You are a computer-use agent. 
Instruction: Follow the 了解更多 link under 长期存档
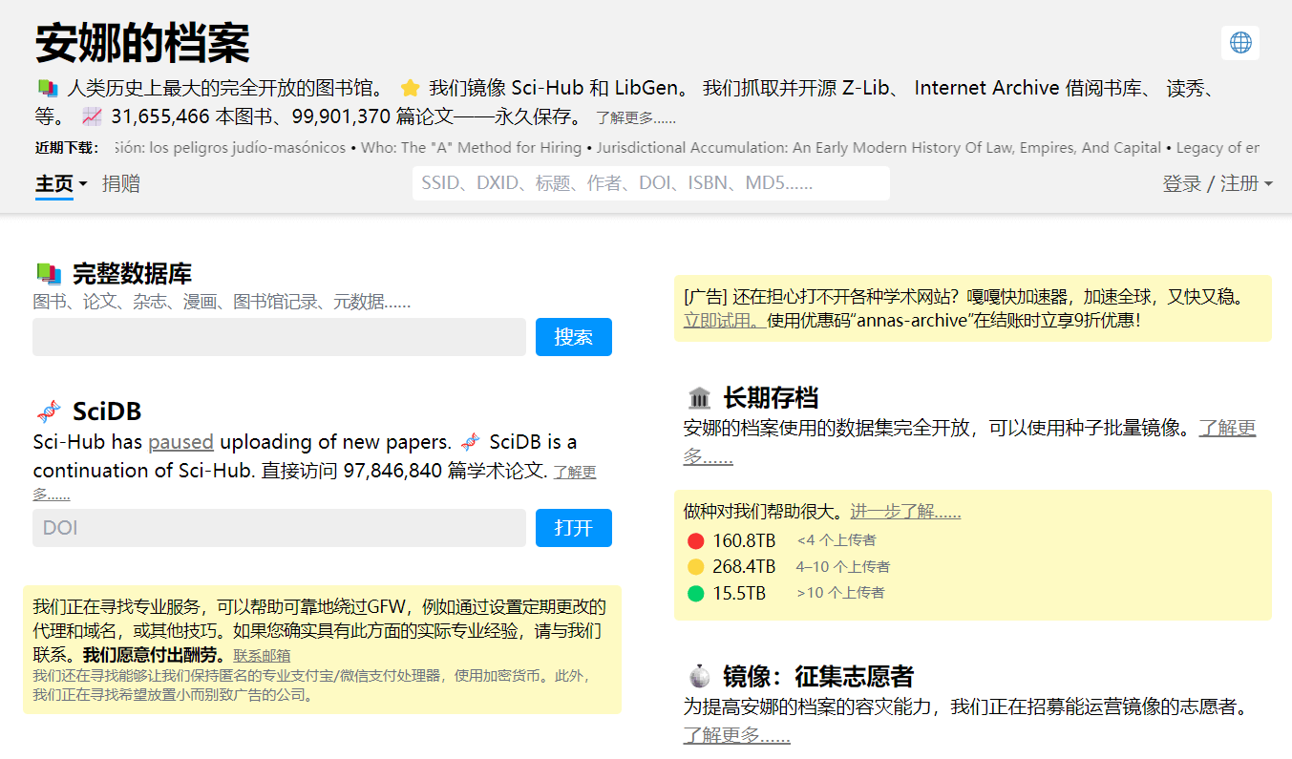pos(1228,428)
